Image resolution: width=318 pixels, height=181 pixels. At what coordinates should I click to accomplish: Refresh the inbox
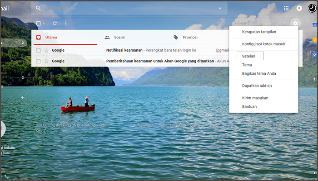[x=55, y=24]
